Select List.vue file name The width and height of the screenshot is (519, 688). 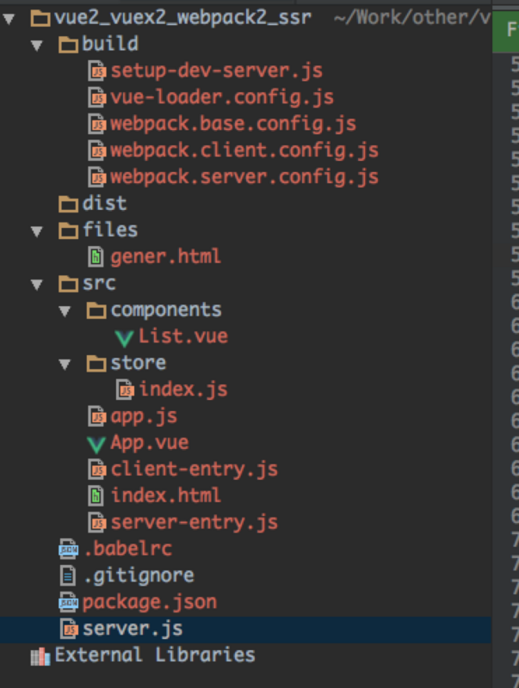point(183,337)
